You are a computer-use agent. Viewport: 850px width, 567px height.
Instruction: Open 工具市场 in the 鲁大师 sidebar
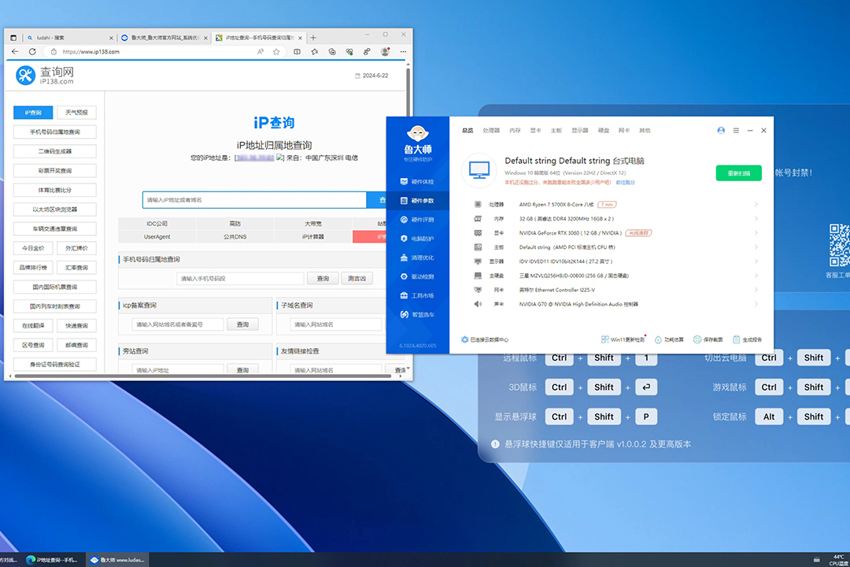pos(417,296)
